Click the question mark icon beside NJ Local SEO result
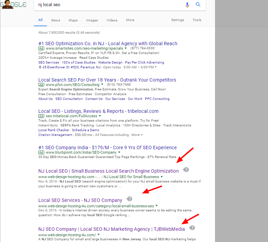Viewport: 268px width, 242px height. (186, 170)
